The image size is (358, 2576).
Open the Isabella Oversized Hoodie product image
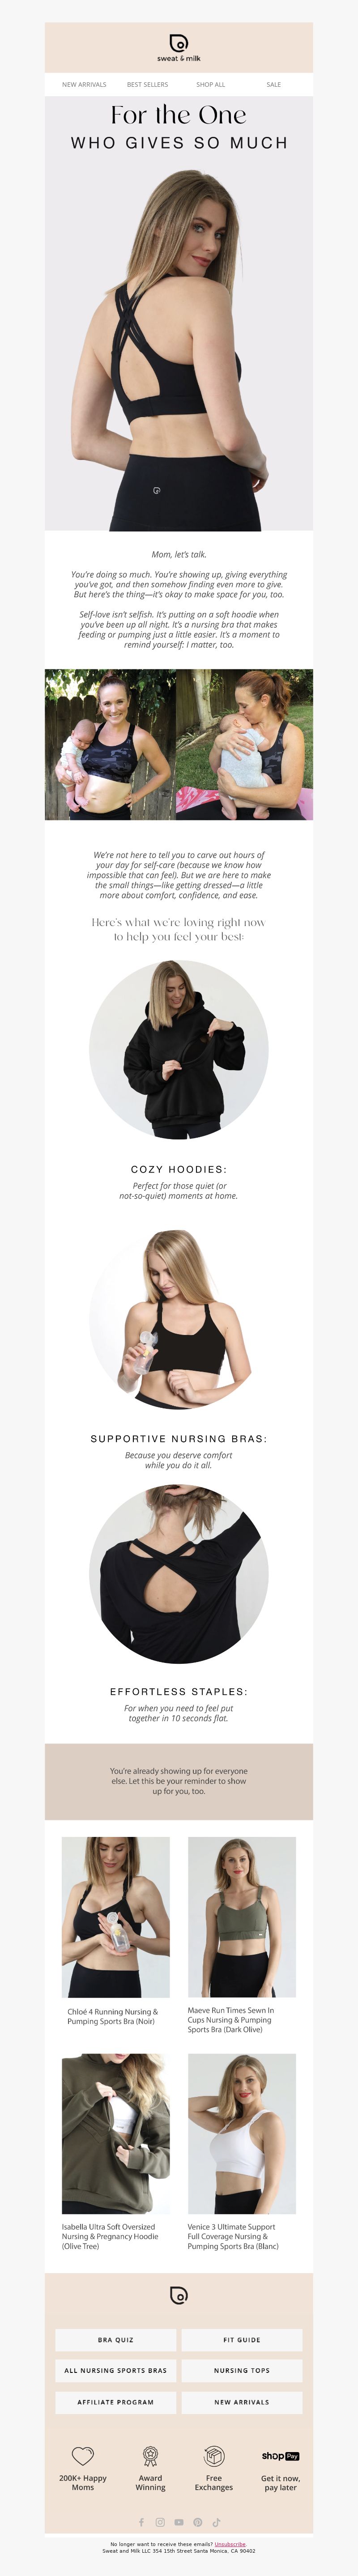(115, 2133)
